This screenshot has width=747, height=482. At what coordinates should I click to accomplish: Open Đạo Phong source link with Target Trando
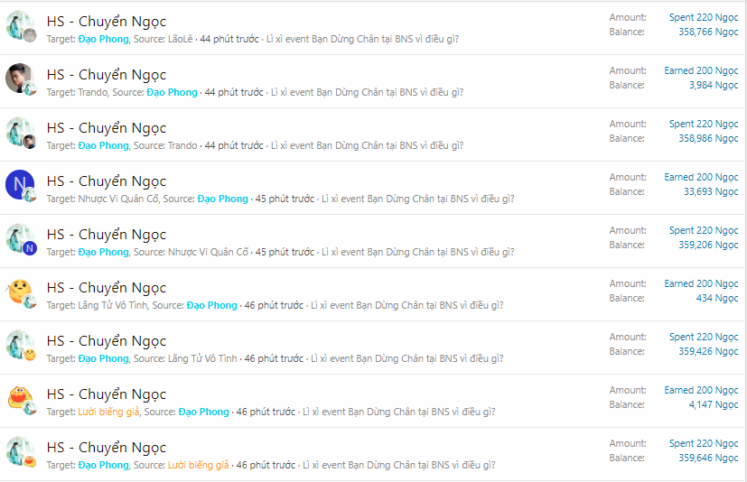point(172,92)
